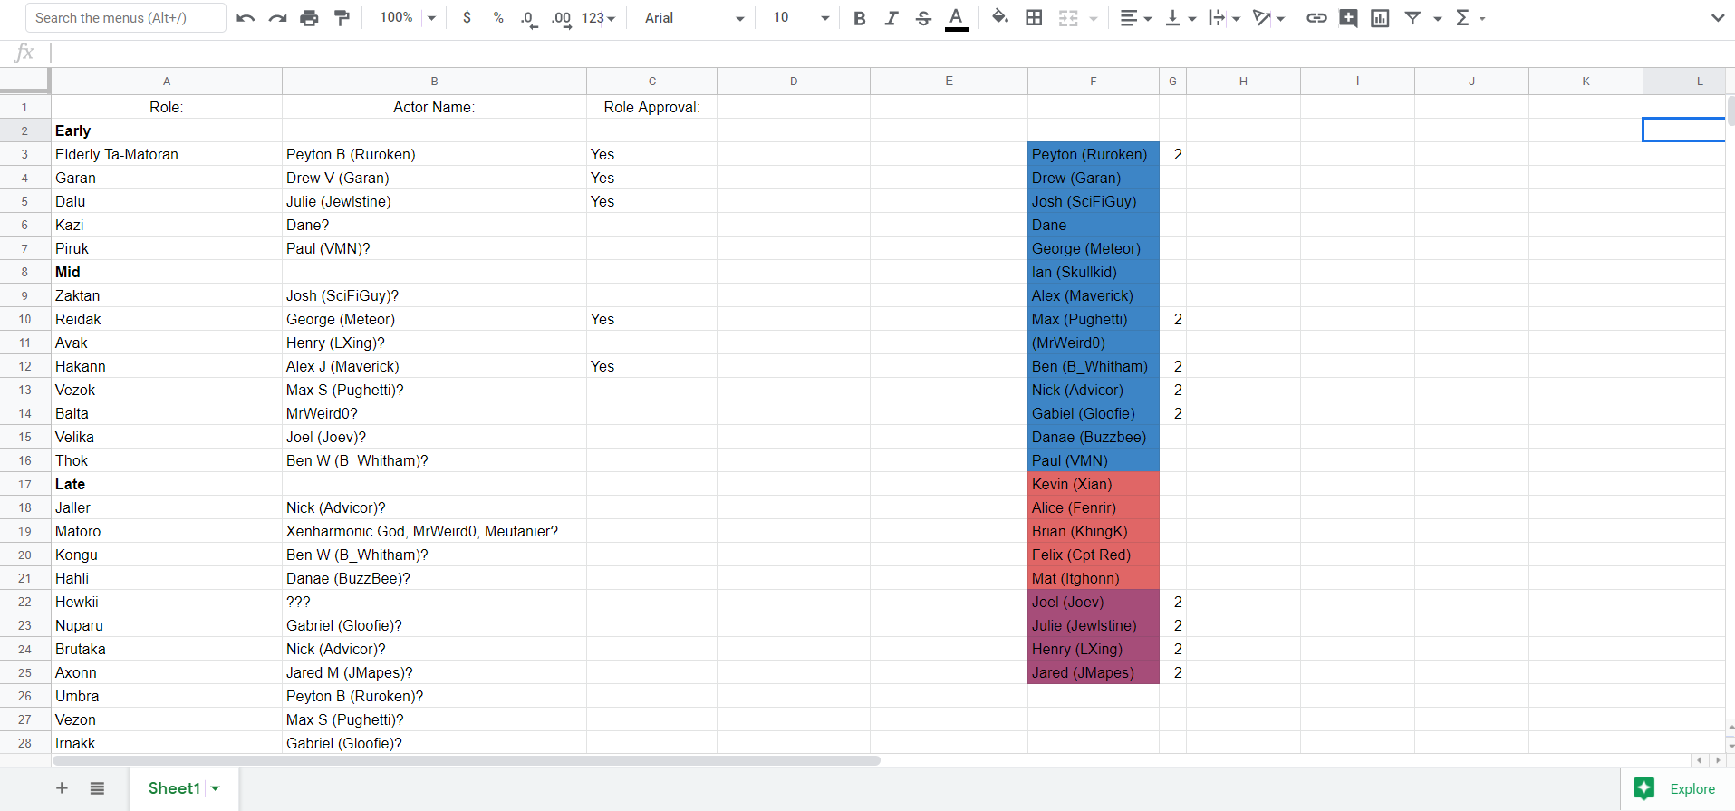This screenshot has width=1735, height=811.
Task: Open Sheet1 tab options arrow
Action: click(x=216, y=789)
